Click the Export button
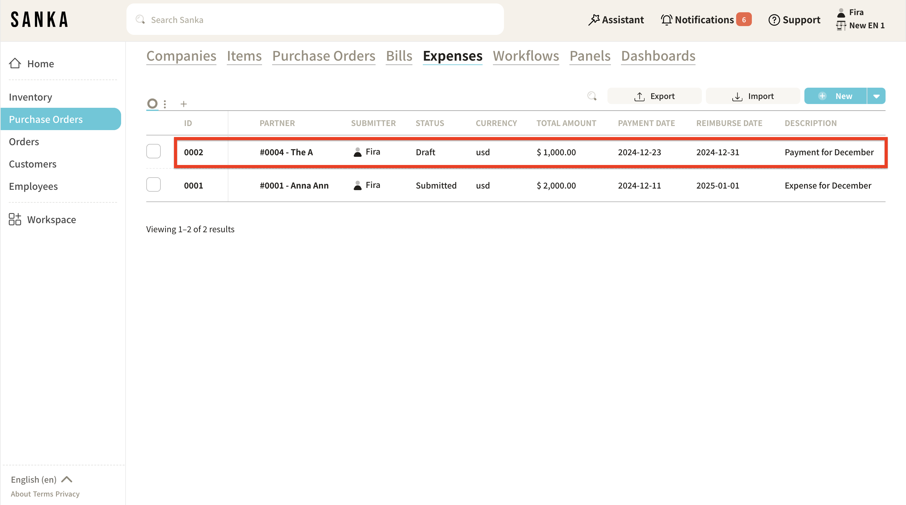 point(654,96)
